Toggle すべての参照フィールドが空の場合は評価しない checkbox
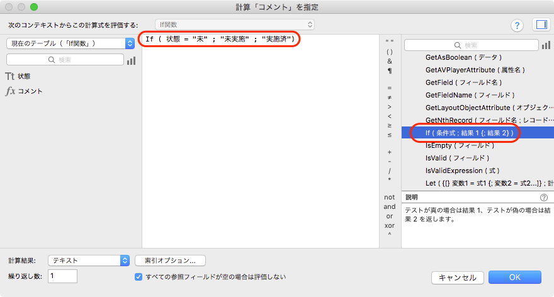 pyautogui.click(x=138, y=277)
